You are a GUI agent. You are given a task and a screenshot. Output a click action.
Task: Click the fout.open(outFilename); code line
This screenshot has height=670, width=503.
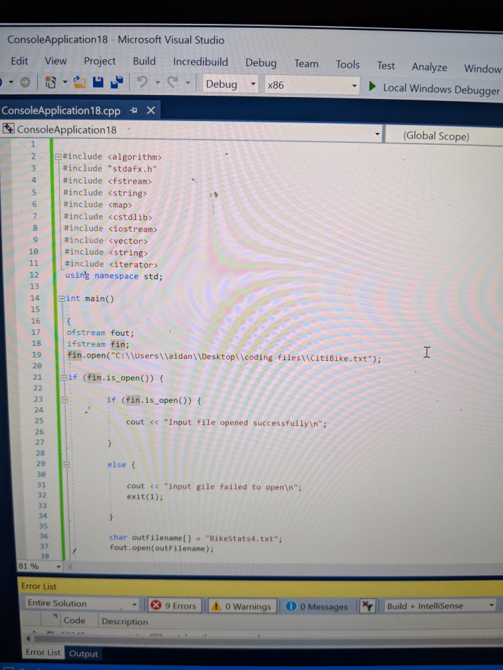162,548
